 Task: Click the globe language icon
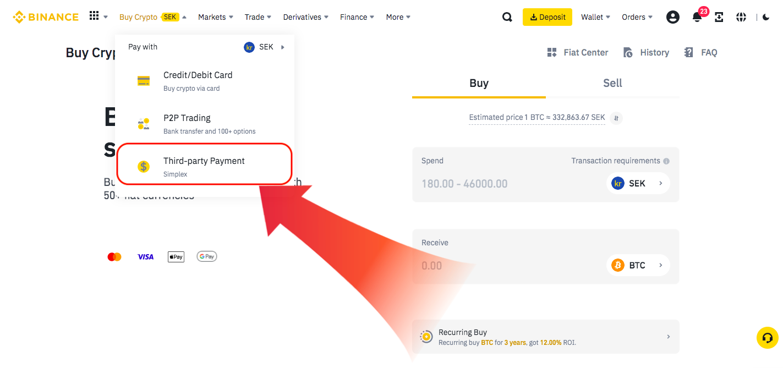pyautogui.click(x=741, y=17)
